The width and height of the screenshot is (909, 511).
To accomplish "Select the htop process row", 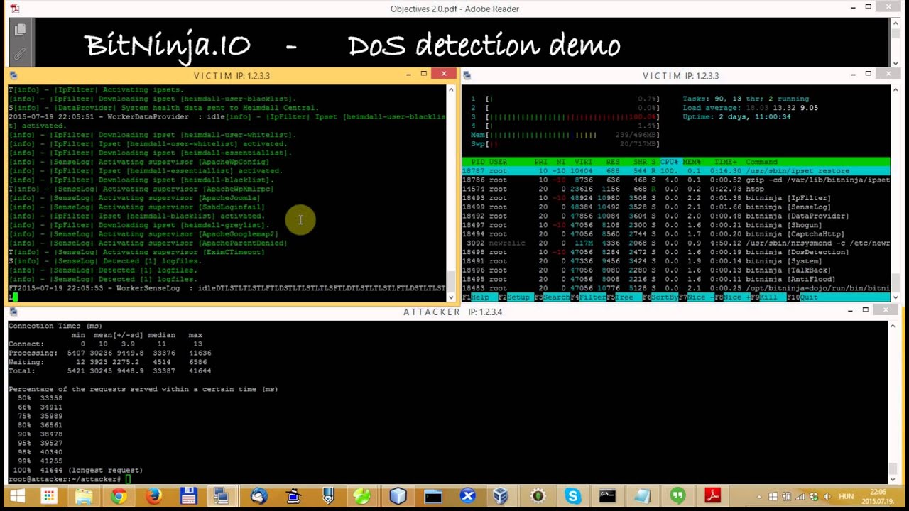I will click(x=676, y=189).
